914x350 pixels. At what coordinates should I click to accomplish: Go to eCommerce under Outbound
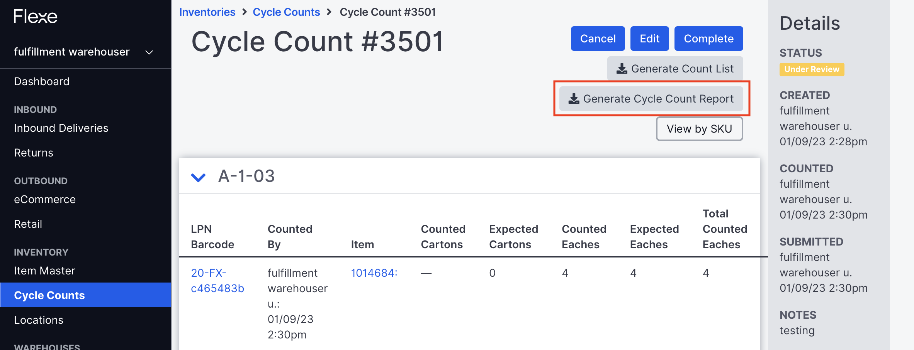coord(45,199)
